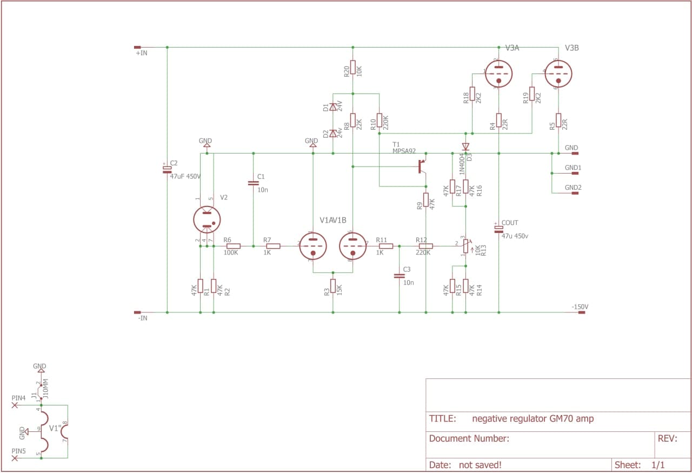Click the R4 22R resistor symbol
Screen dimensions: 692x473
click(498, 120)
